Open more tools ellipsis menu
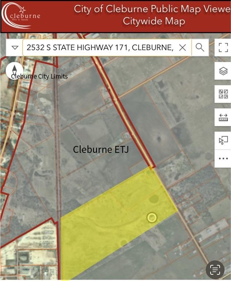The width and height of the screenshot is (231, 281). pos(223,159)
